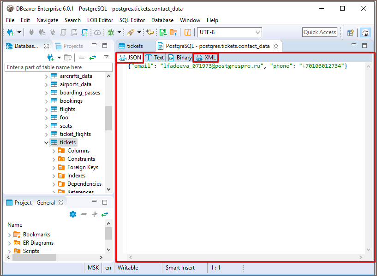Click the Database Navigator vertical scrollbar thumb

point(108,118)
